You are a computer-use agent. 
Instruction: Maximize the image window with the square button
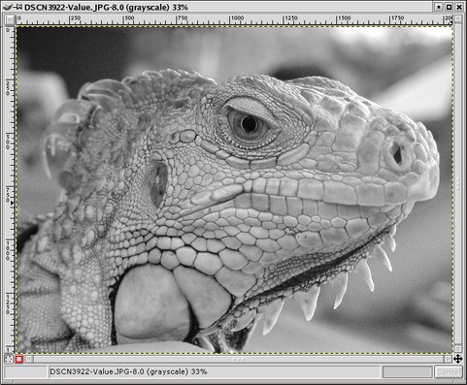point(449,7)
